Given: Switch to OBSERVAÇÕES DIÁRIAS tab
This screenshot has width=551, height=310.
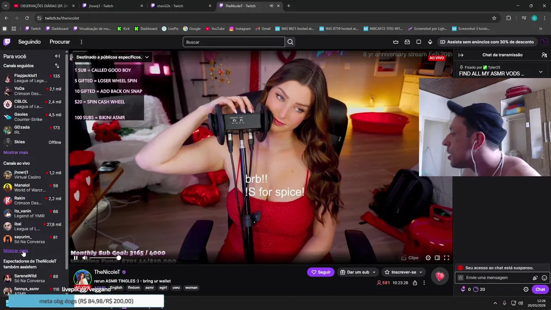Looking at the screenshot, I should [x=43, y=6].
